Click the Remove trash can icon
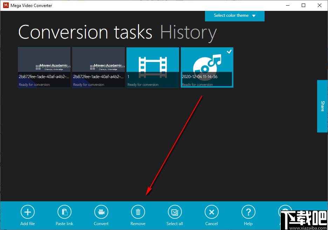328x230 pixels. pyautogui.click(x=138, y=212)
